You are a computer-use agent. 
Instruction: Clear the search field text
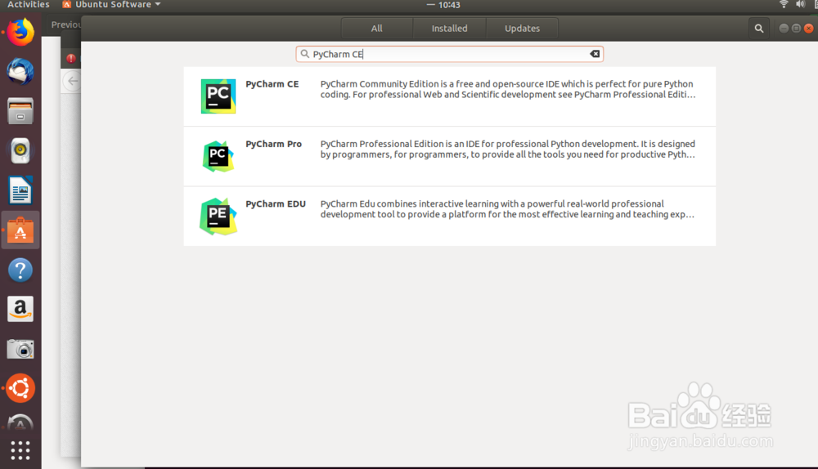click(595, 54)
